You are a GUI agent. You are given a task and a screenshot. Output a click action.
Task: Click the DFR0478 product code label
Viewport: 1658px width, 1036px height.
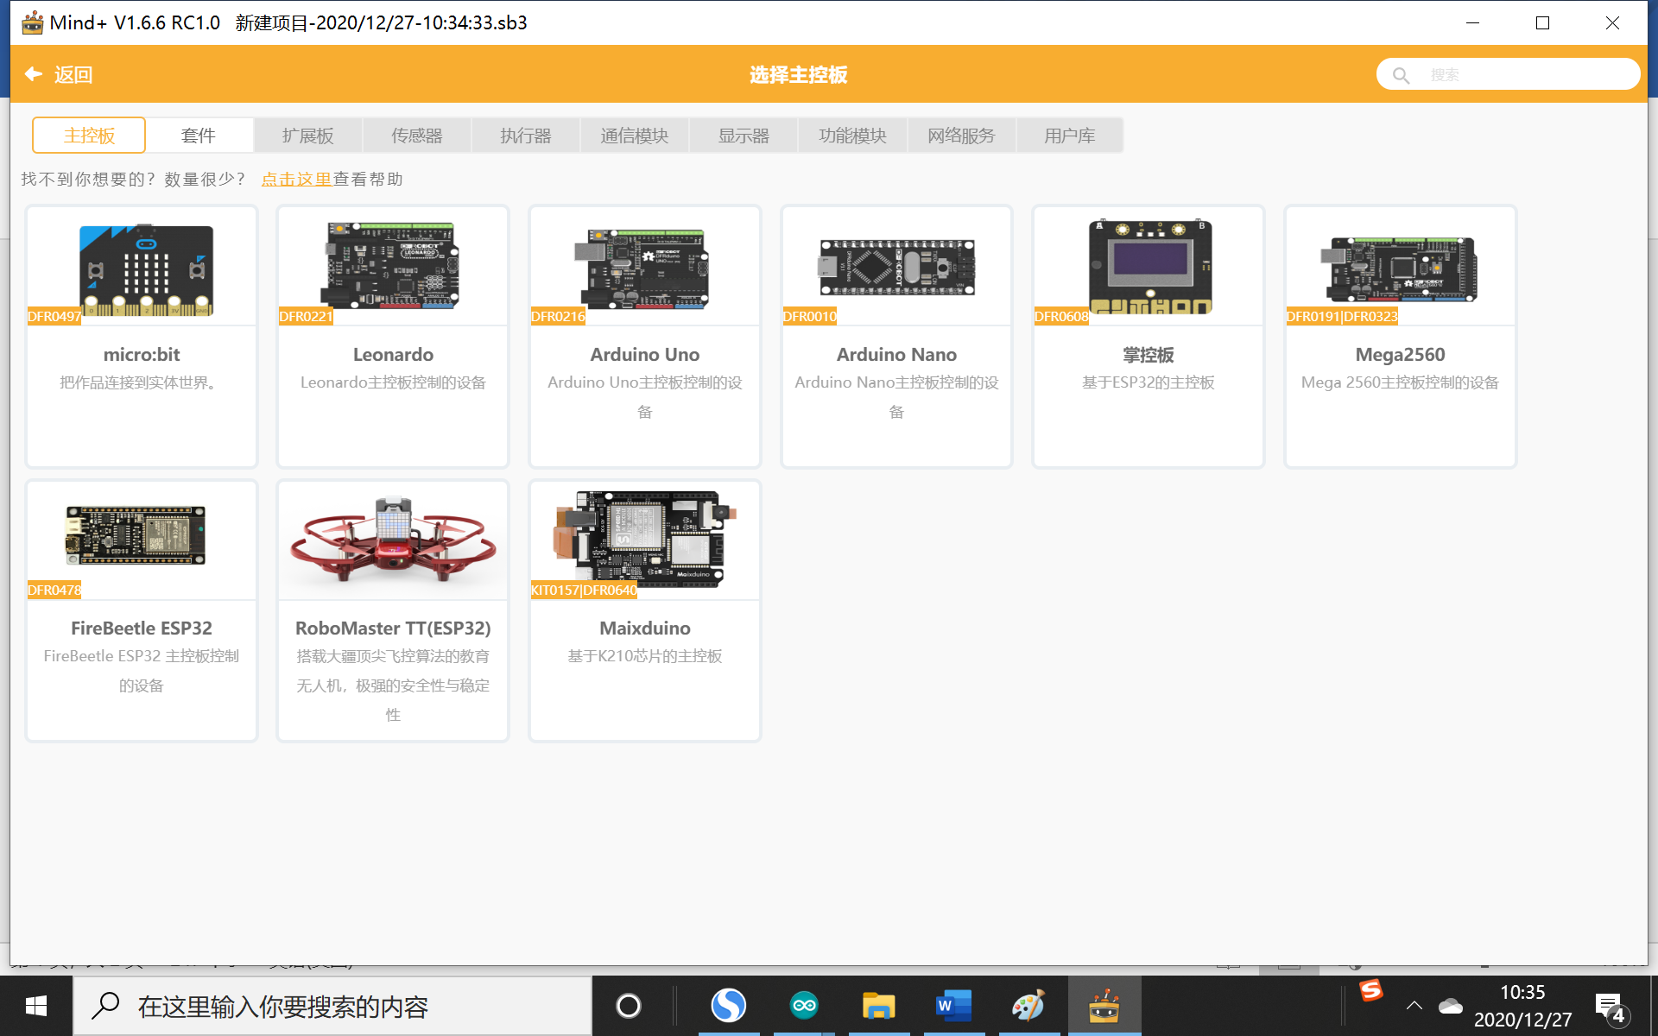54,590
